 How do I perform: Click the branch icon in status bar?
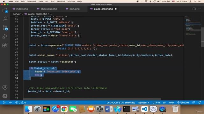point(4,103)
